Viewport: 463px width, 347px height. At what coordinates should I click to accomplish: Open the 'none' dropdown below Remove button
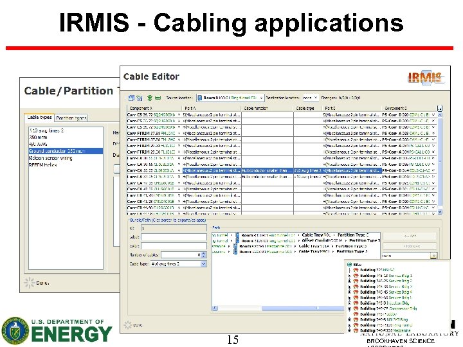[433, 256]
